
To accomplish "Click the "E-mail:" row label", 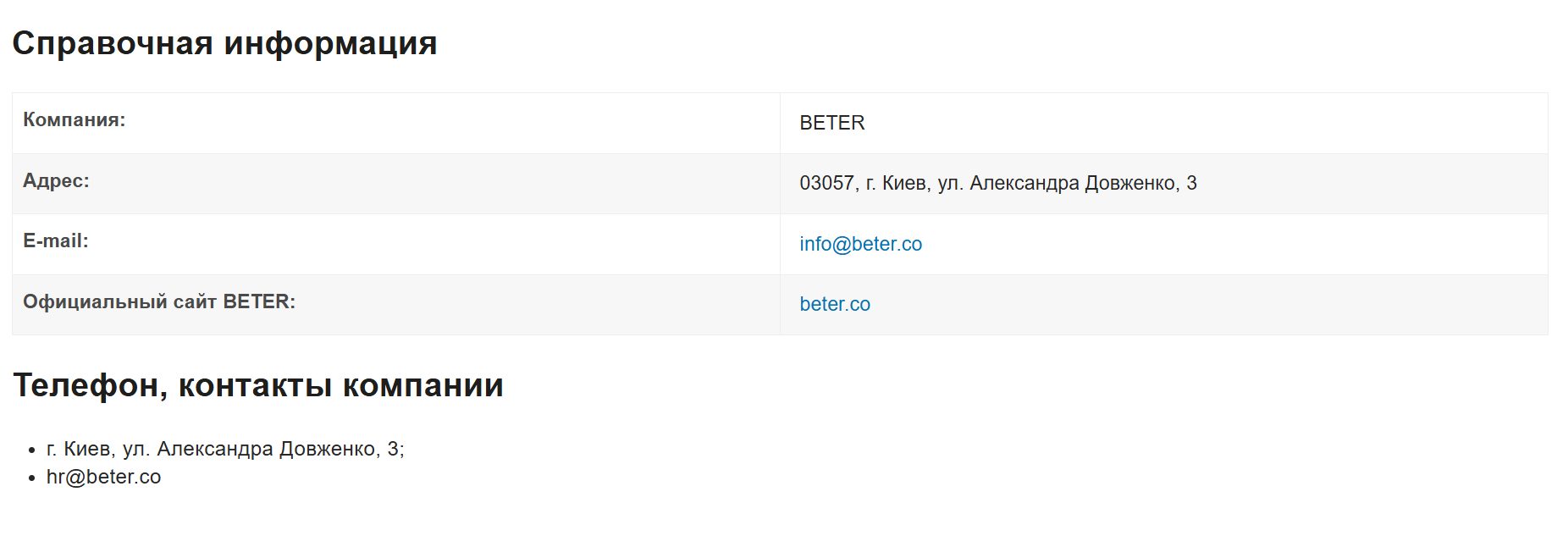I will [x=55, y=240].
